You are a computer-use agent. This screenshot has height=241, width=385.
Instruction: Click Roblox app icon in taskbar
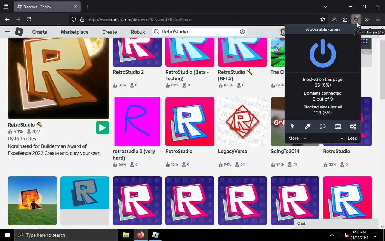pos(155,235)
